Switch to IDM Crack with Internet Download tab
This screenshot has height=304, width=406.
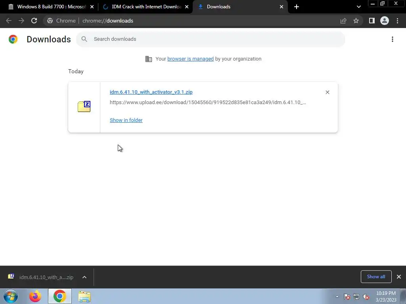point(146,7)
